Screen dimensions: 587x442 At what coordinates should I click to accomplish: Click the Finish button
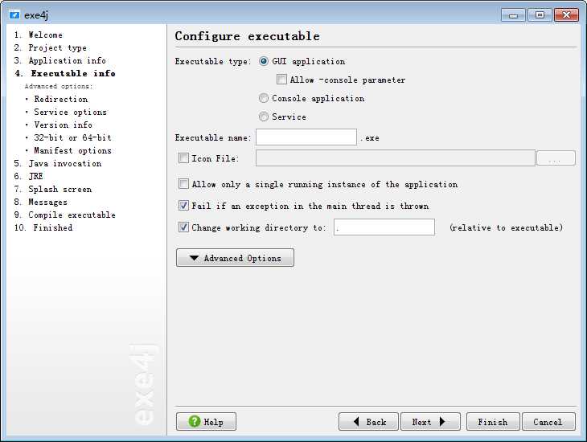[x=493, y=422]
